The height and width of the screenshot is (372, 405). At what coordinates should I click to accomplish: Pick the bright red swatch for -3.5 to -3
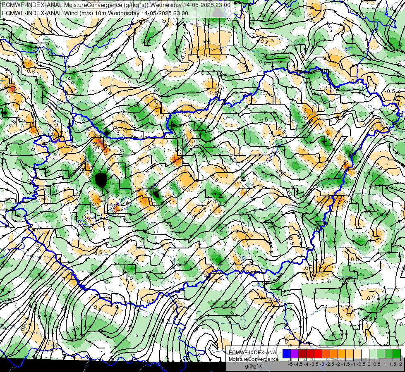(318, 353)
